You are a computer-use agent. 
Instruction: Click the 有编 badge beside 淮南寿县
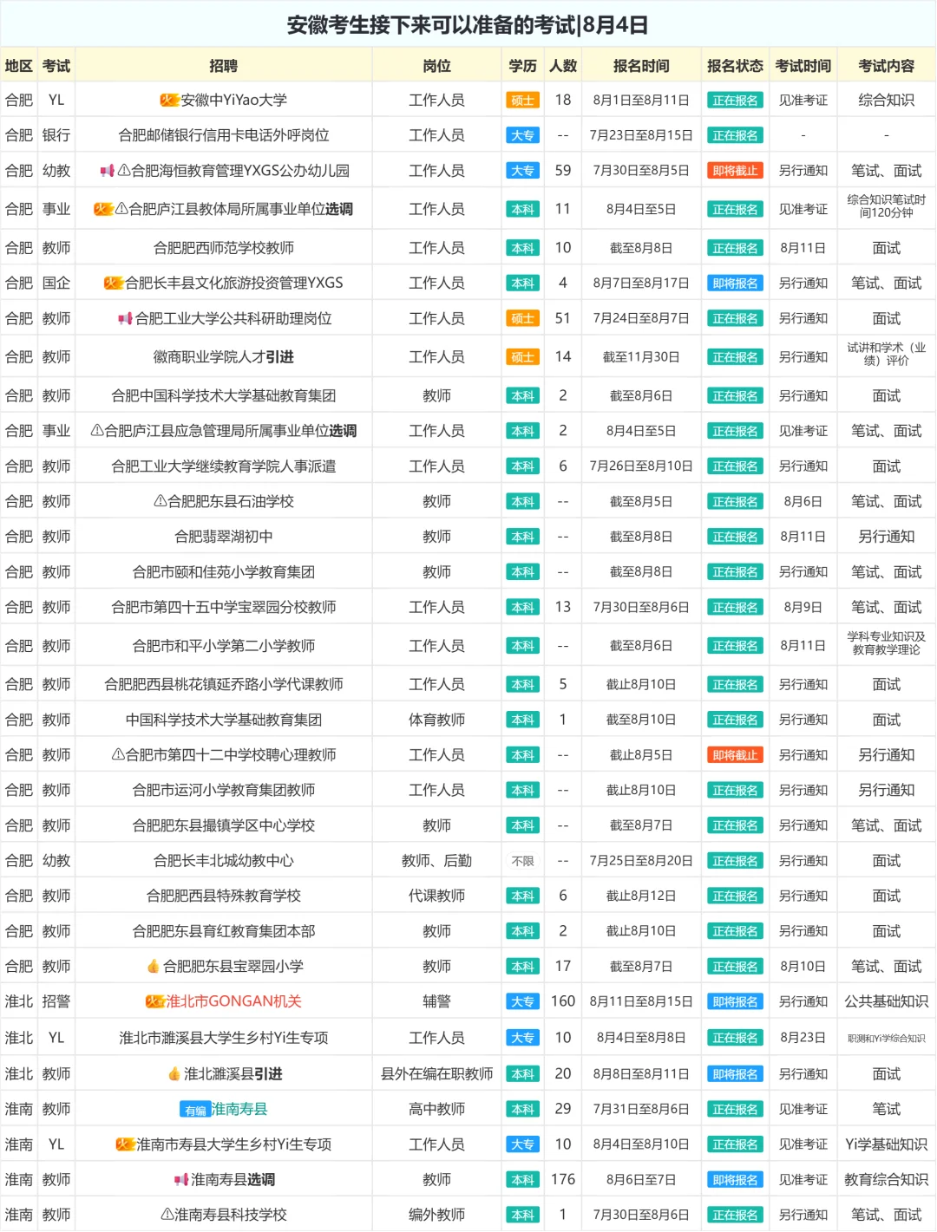pyautogui.click(x=195, y=1110)
